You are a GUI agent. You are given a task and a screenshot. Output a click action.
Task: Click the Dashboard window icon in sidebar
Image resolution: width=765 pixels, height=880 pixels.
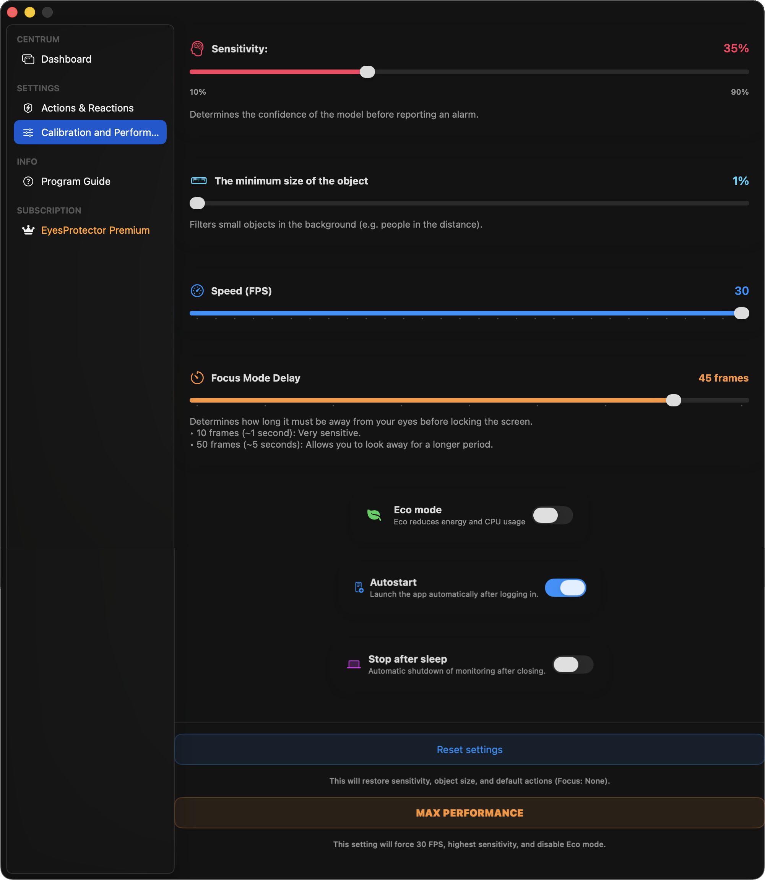(x=28, y=59)
